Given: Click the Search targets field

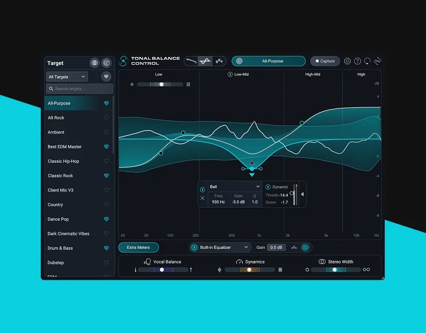Looking at the screenshot, I should [x=79, y=89].
